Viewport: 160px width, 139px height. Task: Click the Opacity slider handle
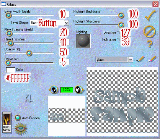[x=29, y=53]
